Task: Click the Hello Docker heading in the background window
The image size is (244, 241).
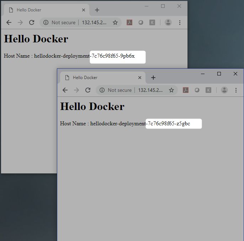Action: coord(36,39)
